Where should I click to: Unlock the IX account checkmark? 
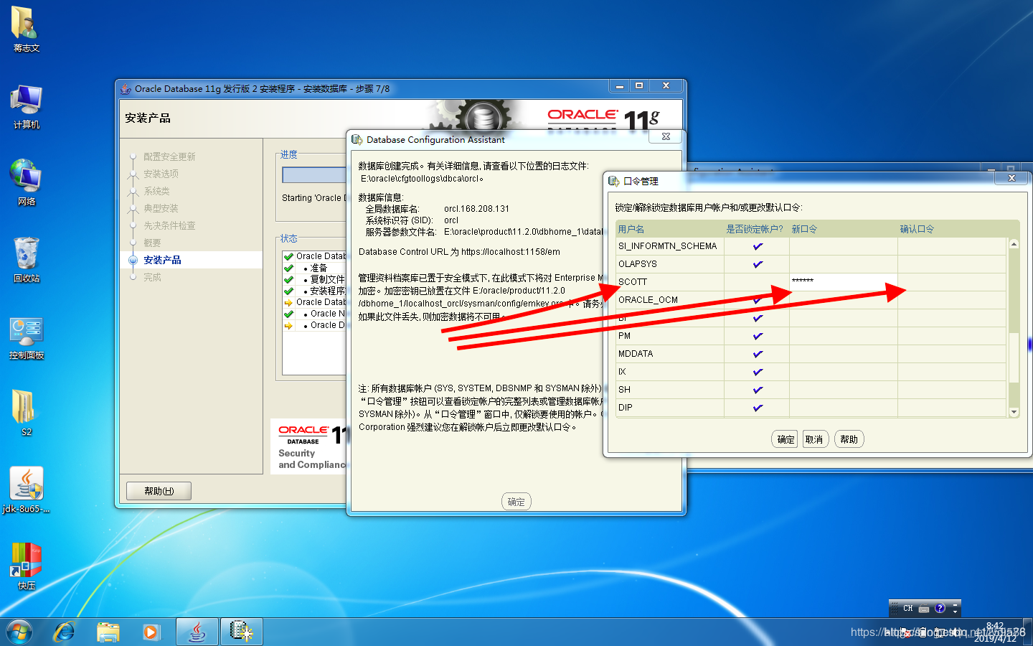757,372
